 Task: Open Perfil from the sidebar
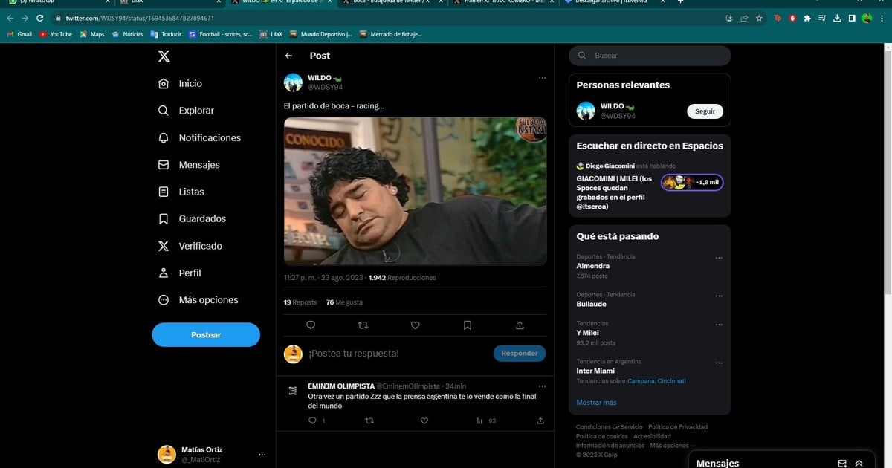click(179, 273)
